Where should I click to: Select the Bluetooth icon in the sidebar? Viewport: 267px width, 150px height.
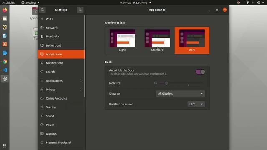click(x=42, y=36)
